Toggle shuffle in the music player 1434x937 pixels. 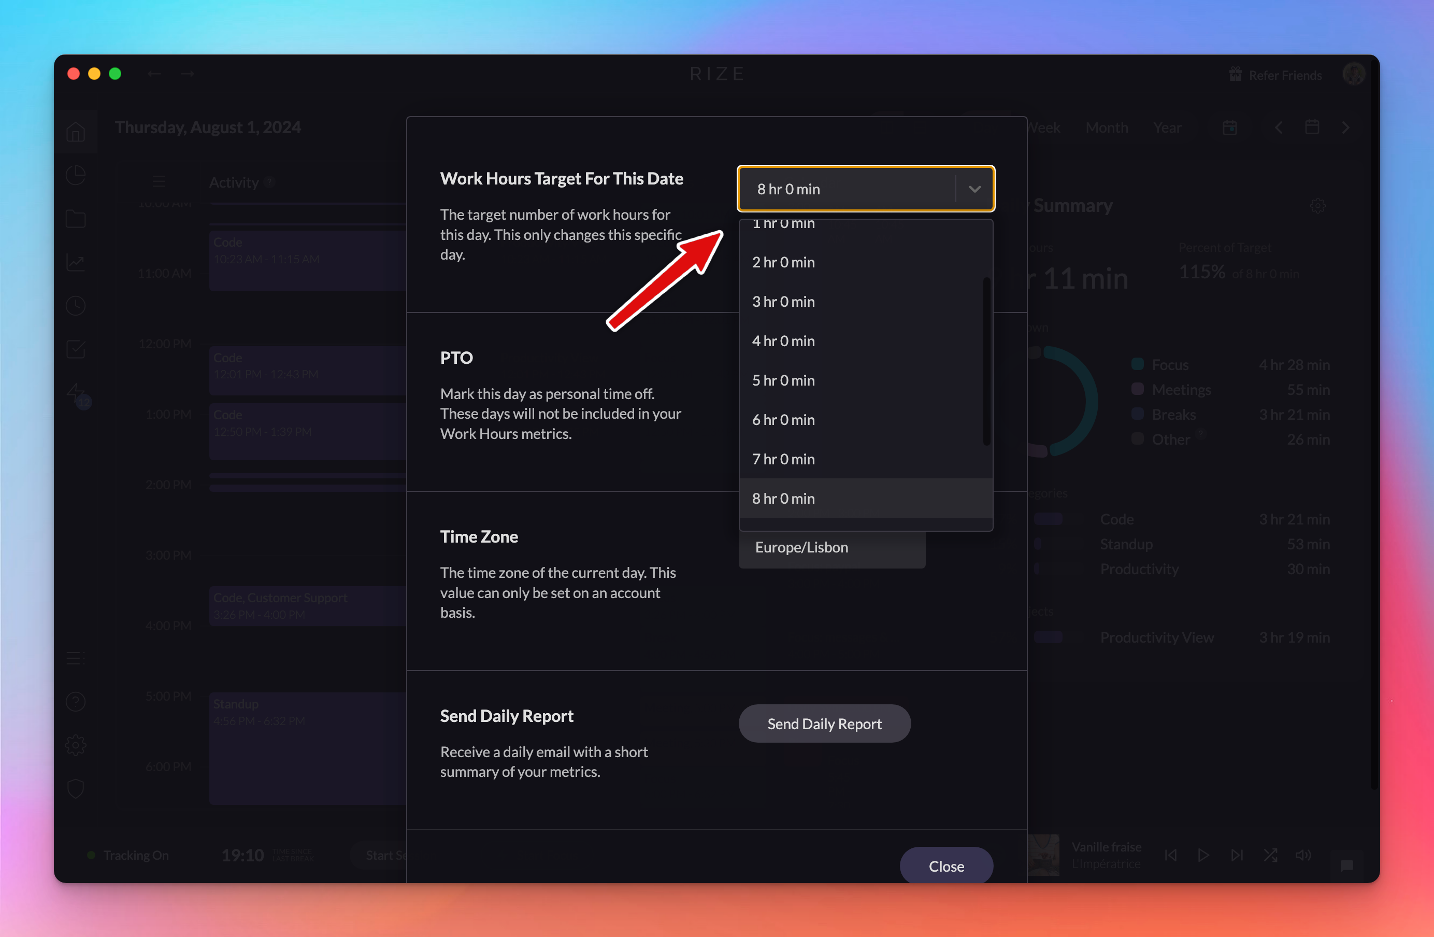pyautogui.click(x=1270, y=855)
